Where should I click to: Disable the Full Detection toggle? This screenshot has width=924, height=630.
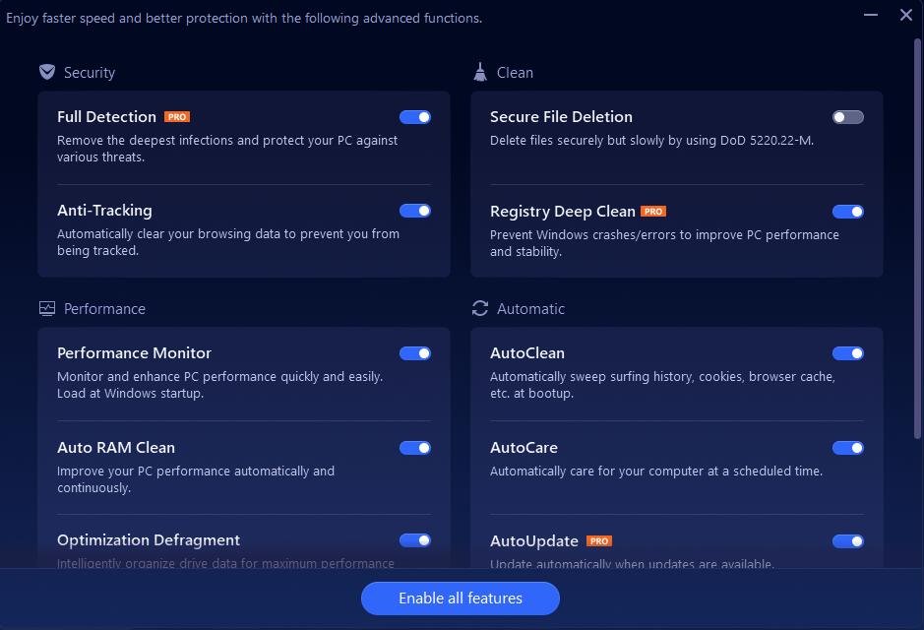(415, 117)
